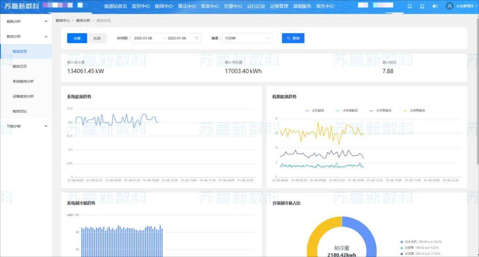Open 运行记录 in top navigation
Image resolution: width=479 pixels, height=257 pixels.
(256, 6)
